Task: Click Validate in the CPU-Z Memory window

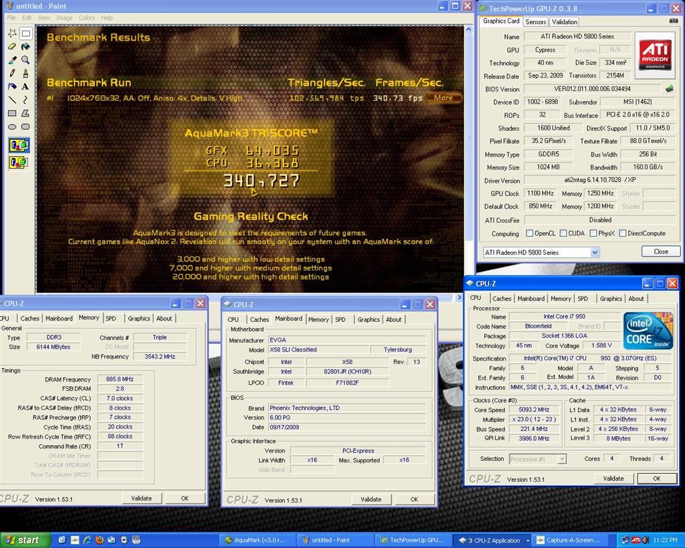Action: pyautogui.click(x=142, y=498)
